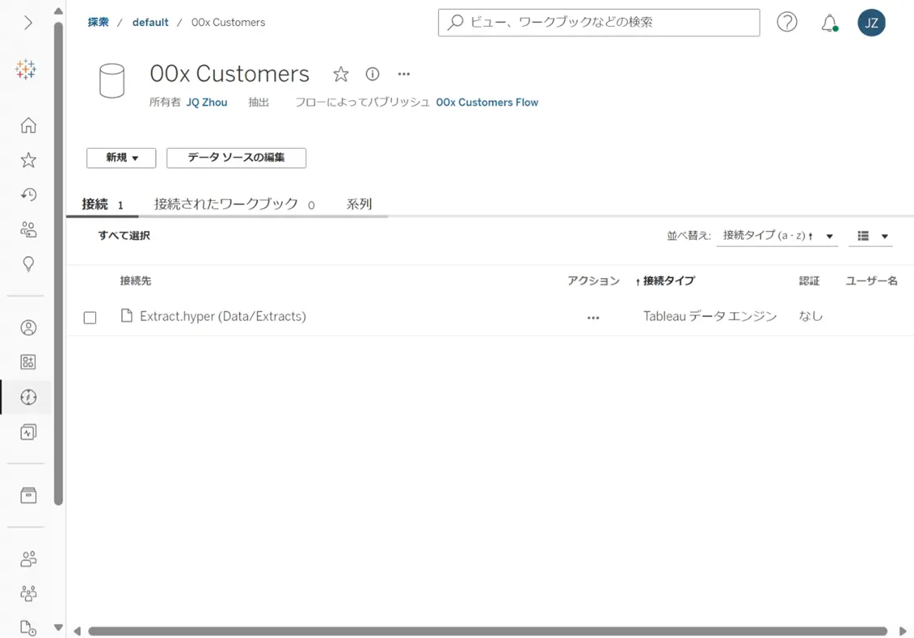914x638 pixels.
Task: Click the search views and workbooks field
Action: (598, 23)
